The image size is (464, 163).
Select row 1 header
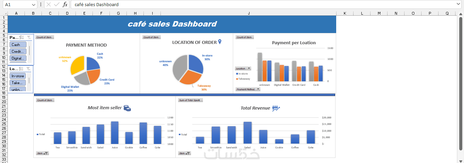[x=4, y=18]
